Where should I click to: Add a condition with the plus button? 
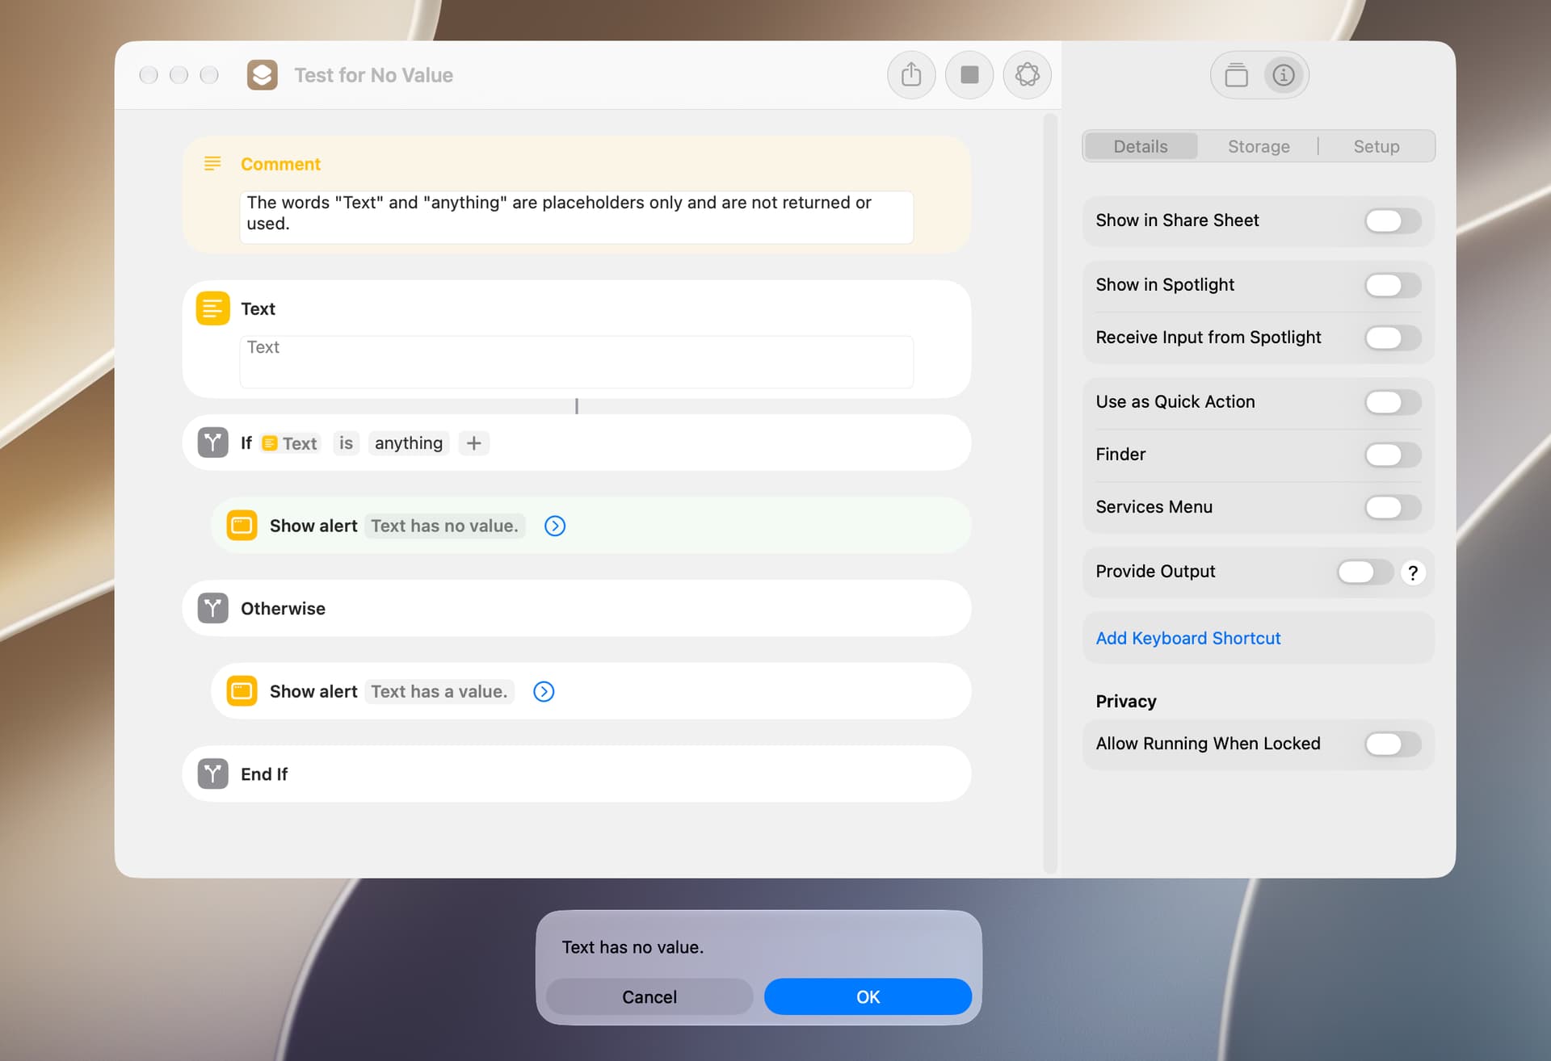click(474, 443)
